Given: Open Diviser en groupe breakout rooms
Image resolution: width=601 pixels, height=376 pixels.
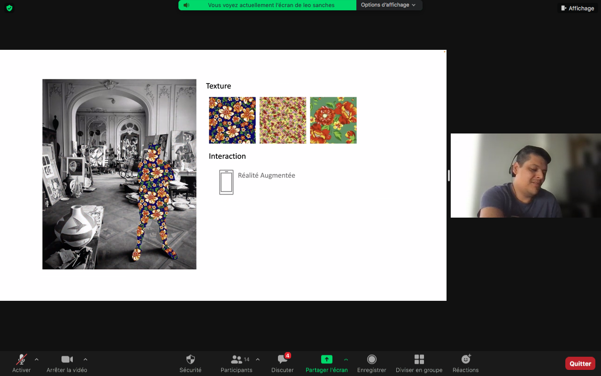Looking at the screenshot, I should [419, 360].
